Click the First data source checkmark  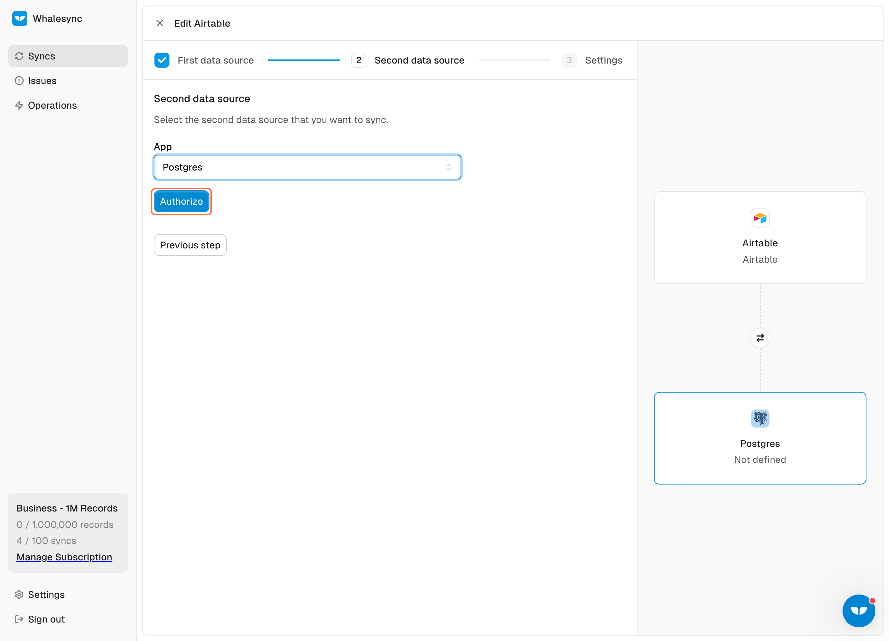pyautogui.click(x=162, y=60)
